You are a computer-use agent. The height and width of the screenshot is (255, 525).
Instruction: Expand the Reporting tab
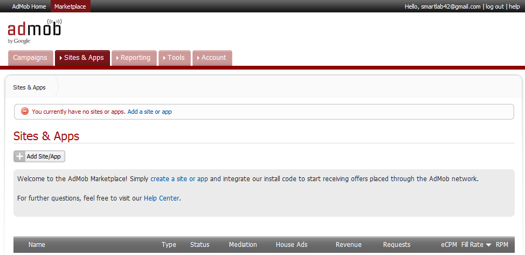134,58
